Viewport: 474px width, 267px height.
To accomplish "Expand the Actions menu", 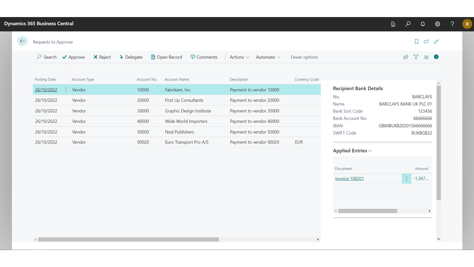I will (240, 57).
